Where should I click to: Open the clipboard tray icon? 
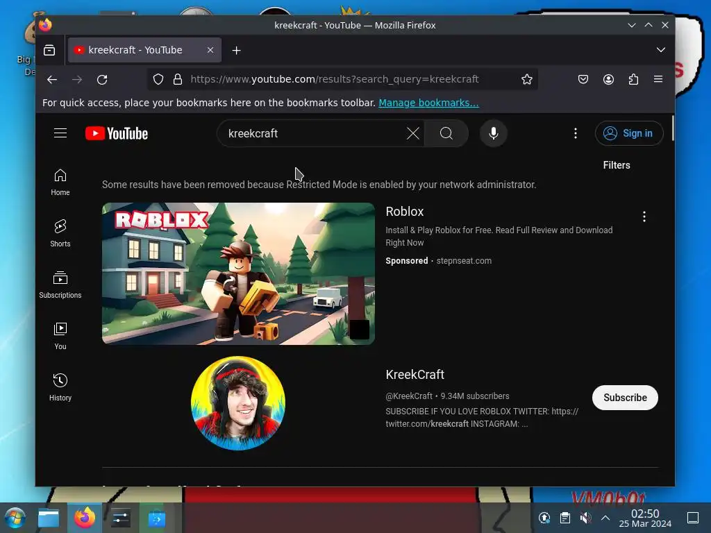point(565,518)
